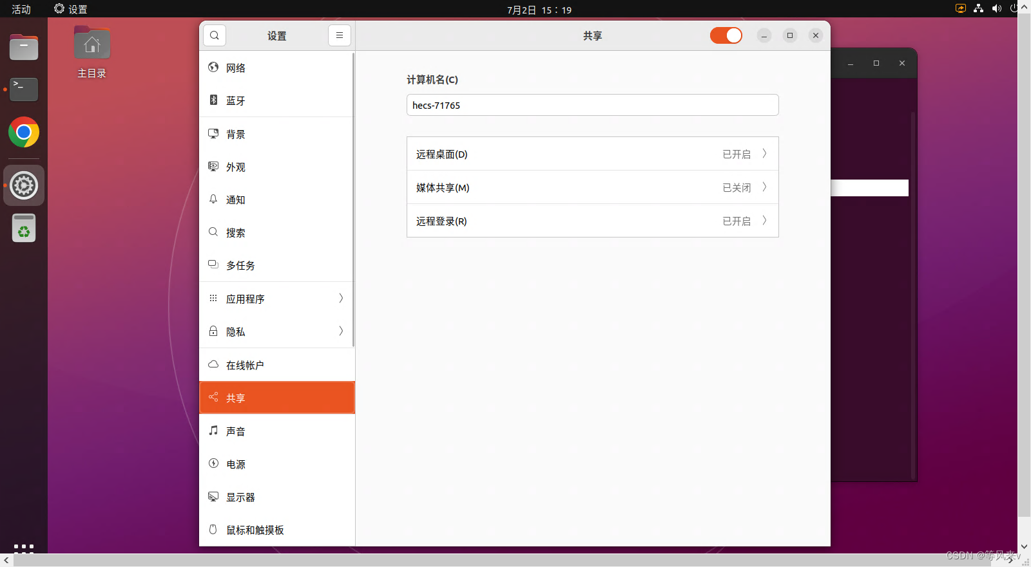Select 搜索 text in the sidebar
Viewport: 1031px width, 567px height.
coord(236,232)
